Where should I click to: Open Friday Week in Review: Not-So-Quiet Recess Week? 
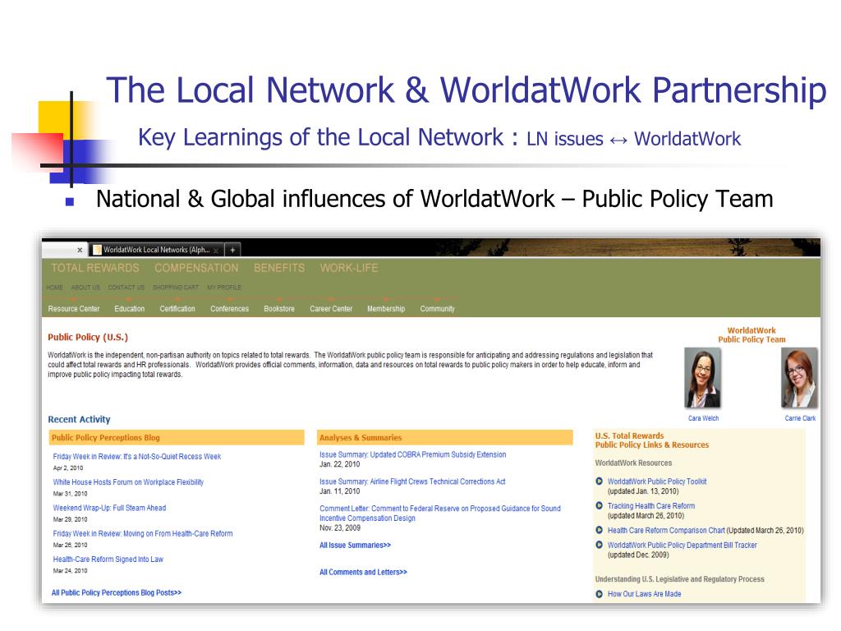click(x=137, y=457)
